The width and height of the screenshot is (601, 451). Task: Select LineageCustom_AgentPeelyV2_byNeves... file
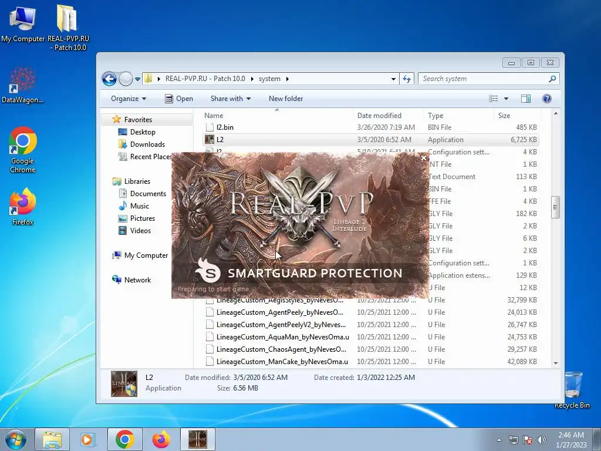point(371,324)
